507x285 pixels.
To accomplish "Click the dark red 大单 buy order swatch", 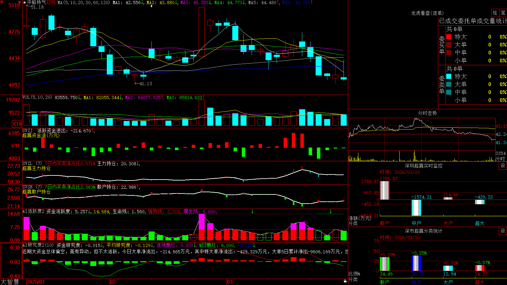I will [x=449, y=45].
